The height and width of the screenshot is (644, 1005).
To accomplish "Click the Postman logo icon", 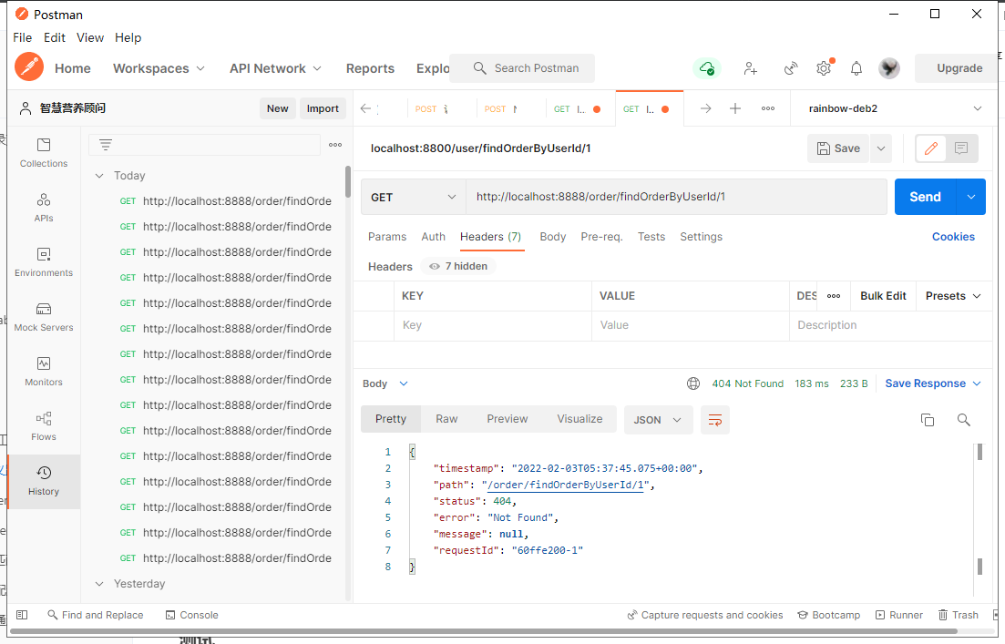I will coord(29,67).
